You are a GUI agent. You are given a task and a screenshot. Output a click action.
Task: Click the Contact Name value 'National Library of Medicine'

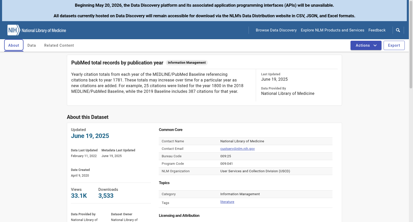[242, 141]
